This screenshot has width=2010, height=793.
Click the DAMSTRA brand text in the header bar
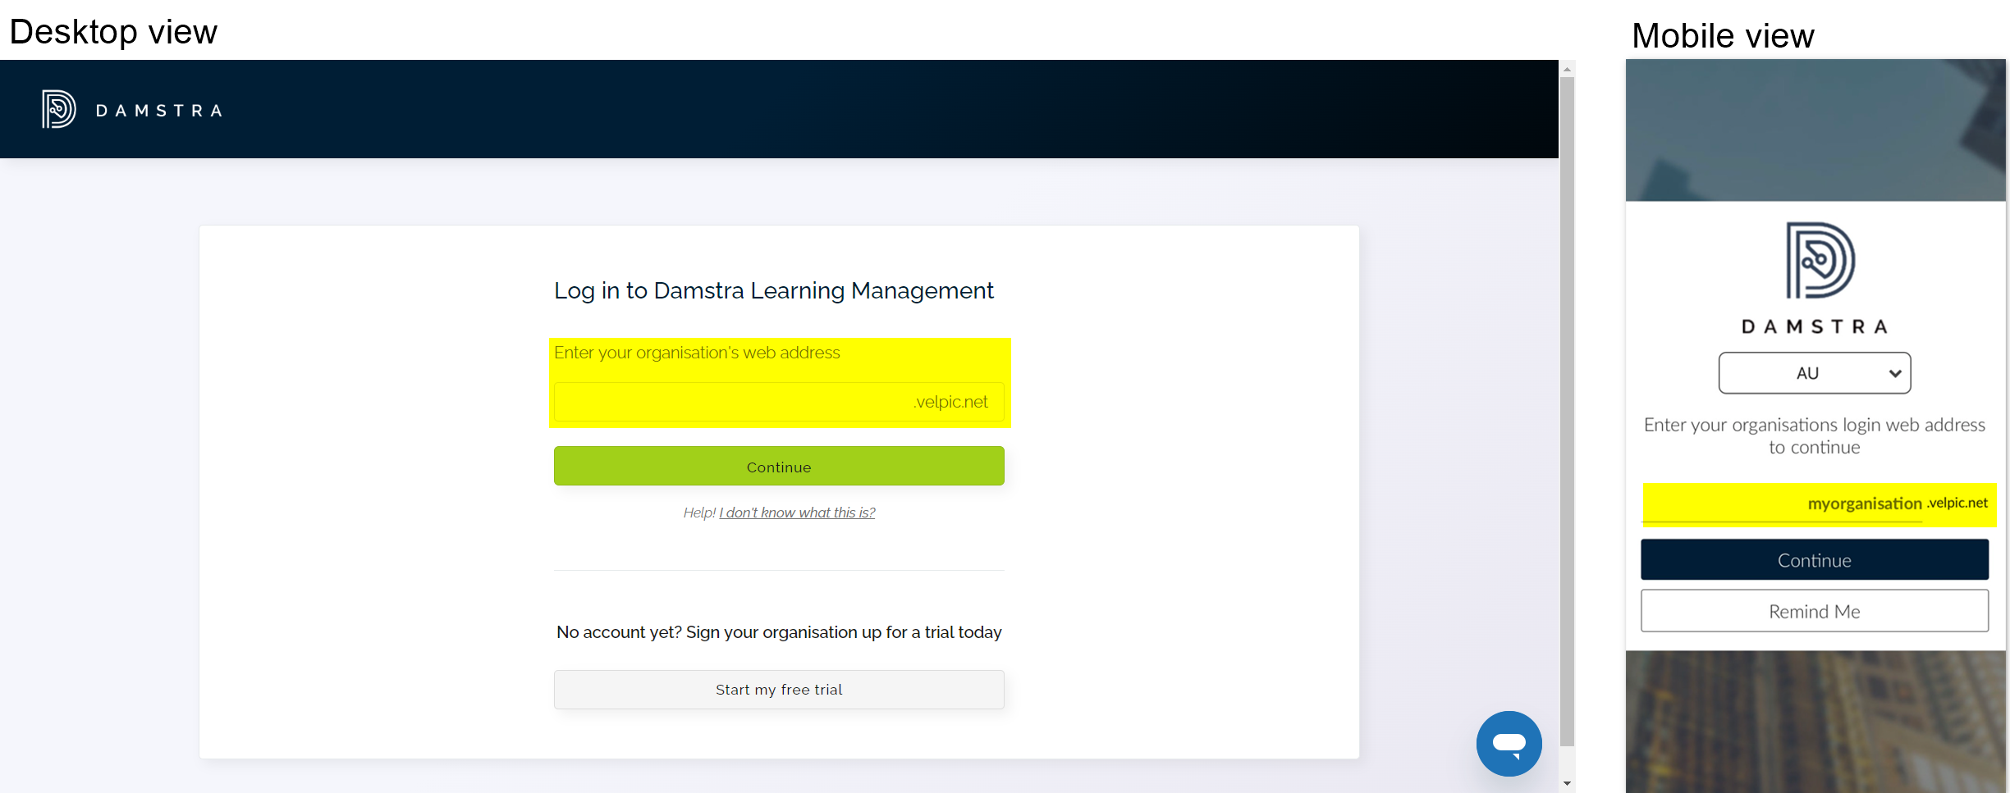[158, 109]
